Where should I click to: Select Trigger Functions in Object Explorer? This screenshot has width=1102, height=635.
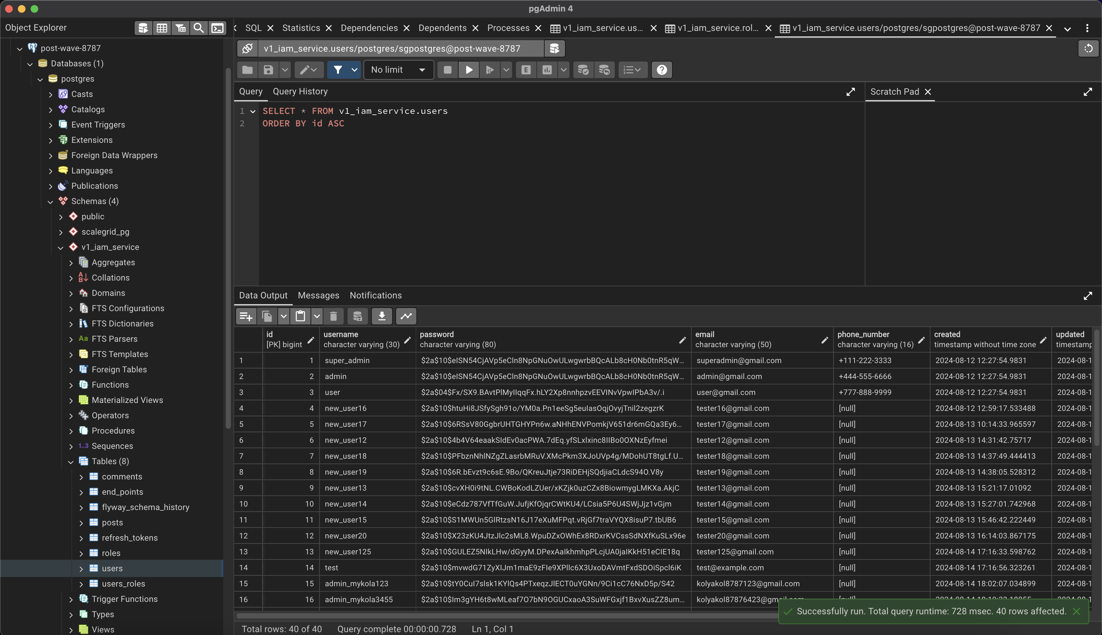pyautogui.click(x=124, y=599)
